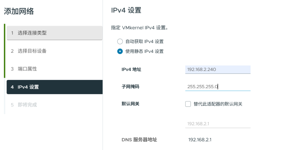303x150 pixels.
Task: Open step 2 选择目标设备
Action: [x=54, y=51]
